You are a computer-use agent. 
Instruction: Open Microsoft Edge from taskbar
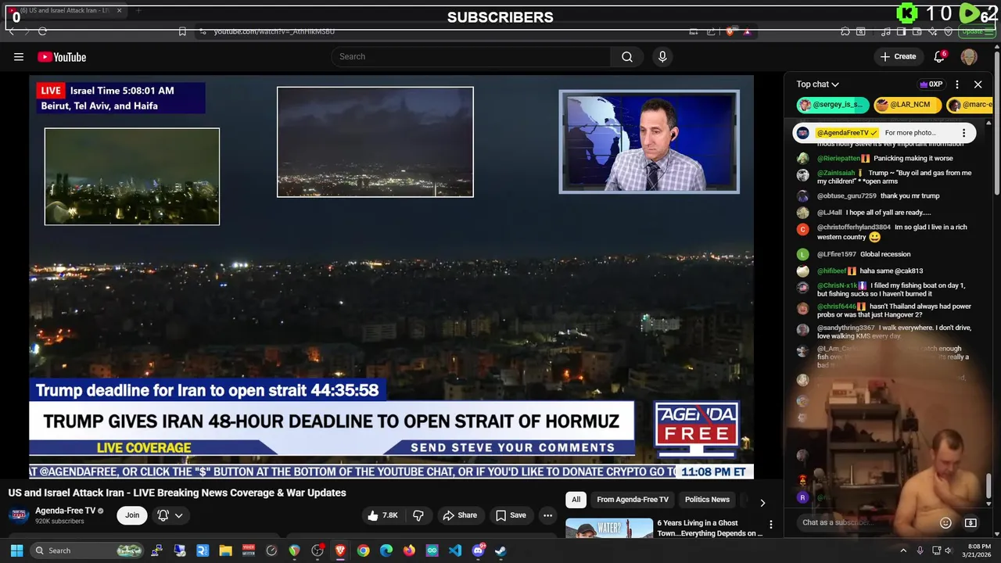click(x=386, y=550)
